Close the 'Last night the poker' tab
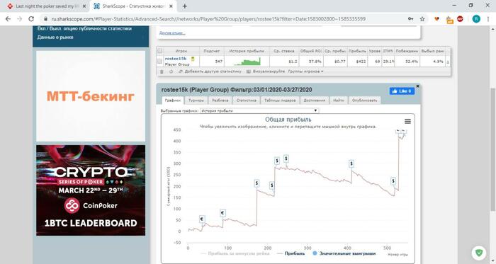 pyautogui.click(x=84, y=6)
